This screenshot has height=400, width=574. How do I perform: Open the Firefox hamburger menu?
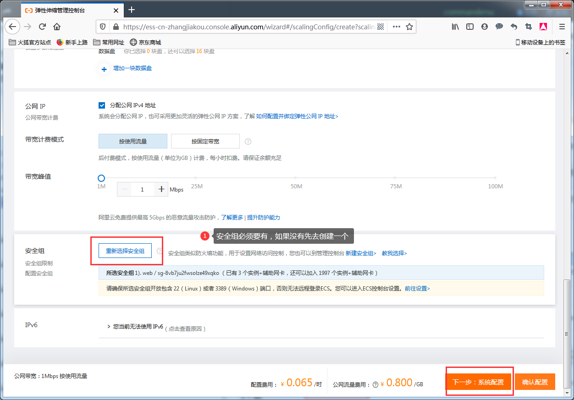[562, 27]
